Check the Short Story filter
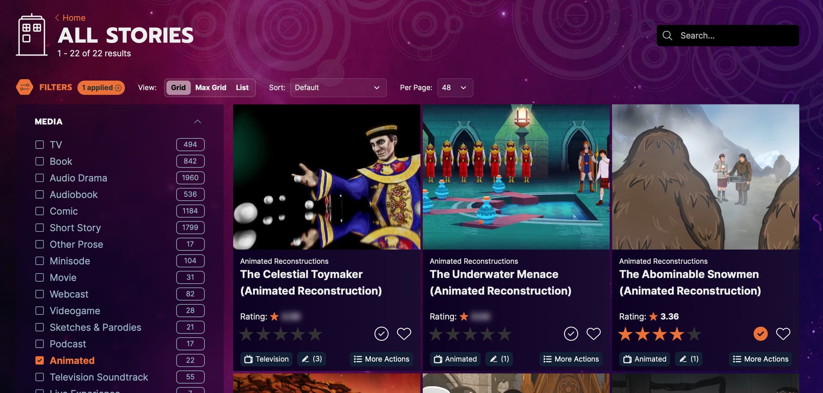823x393 pixels. [x=39, y=228]
